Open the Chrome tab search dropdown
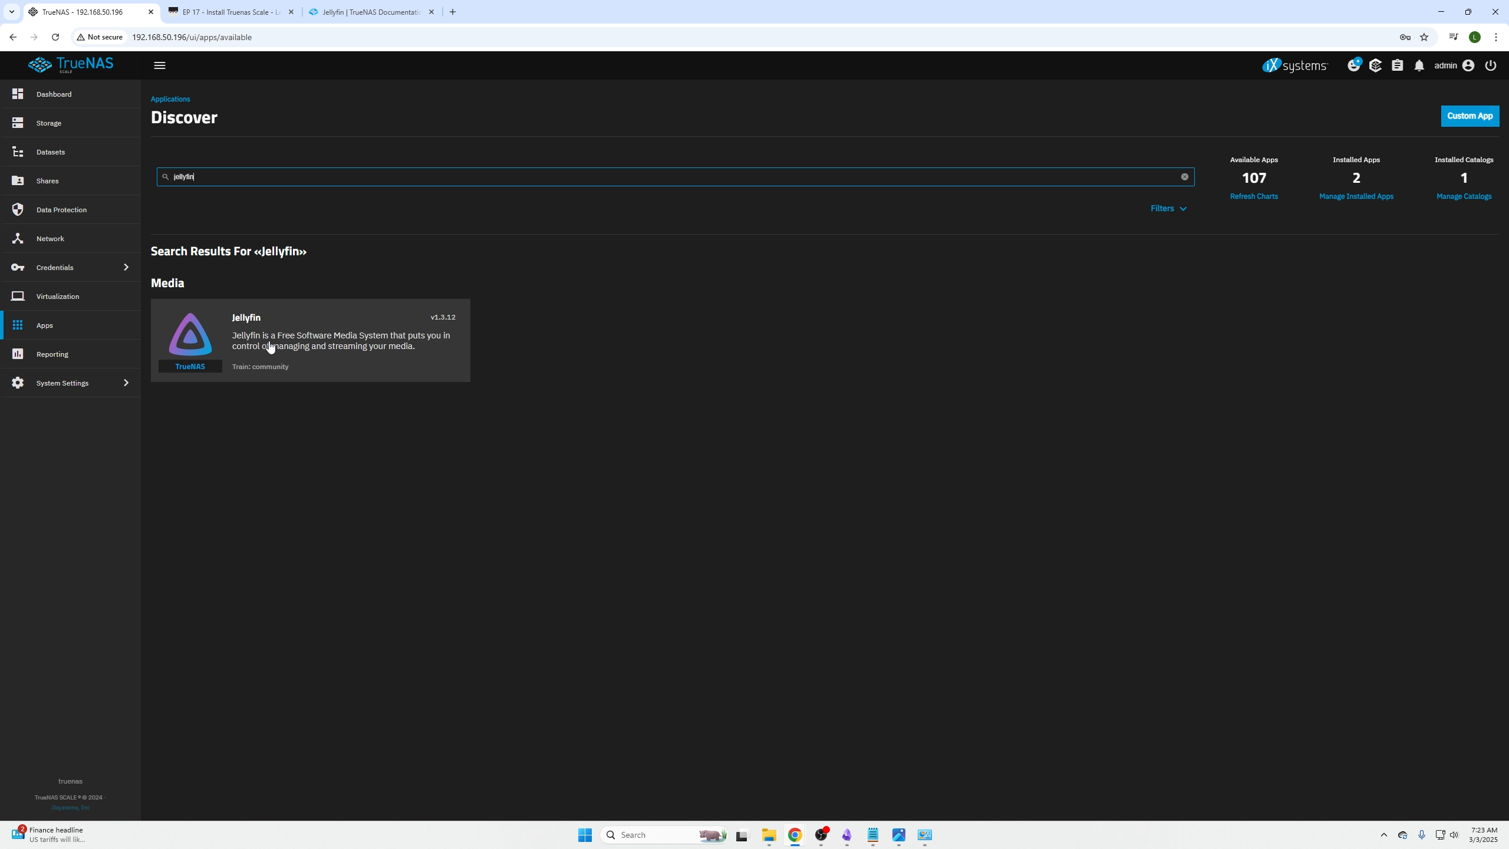This screenshot has height=849, width=1509. point(11,12)
